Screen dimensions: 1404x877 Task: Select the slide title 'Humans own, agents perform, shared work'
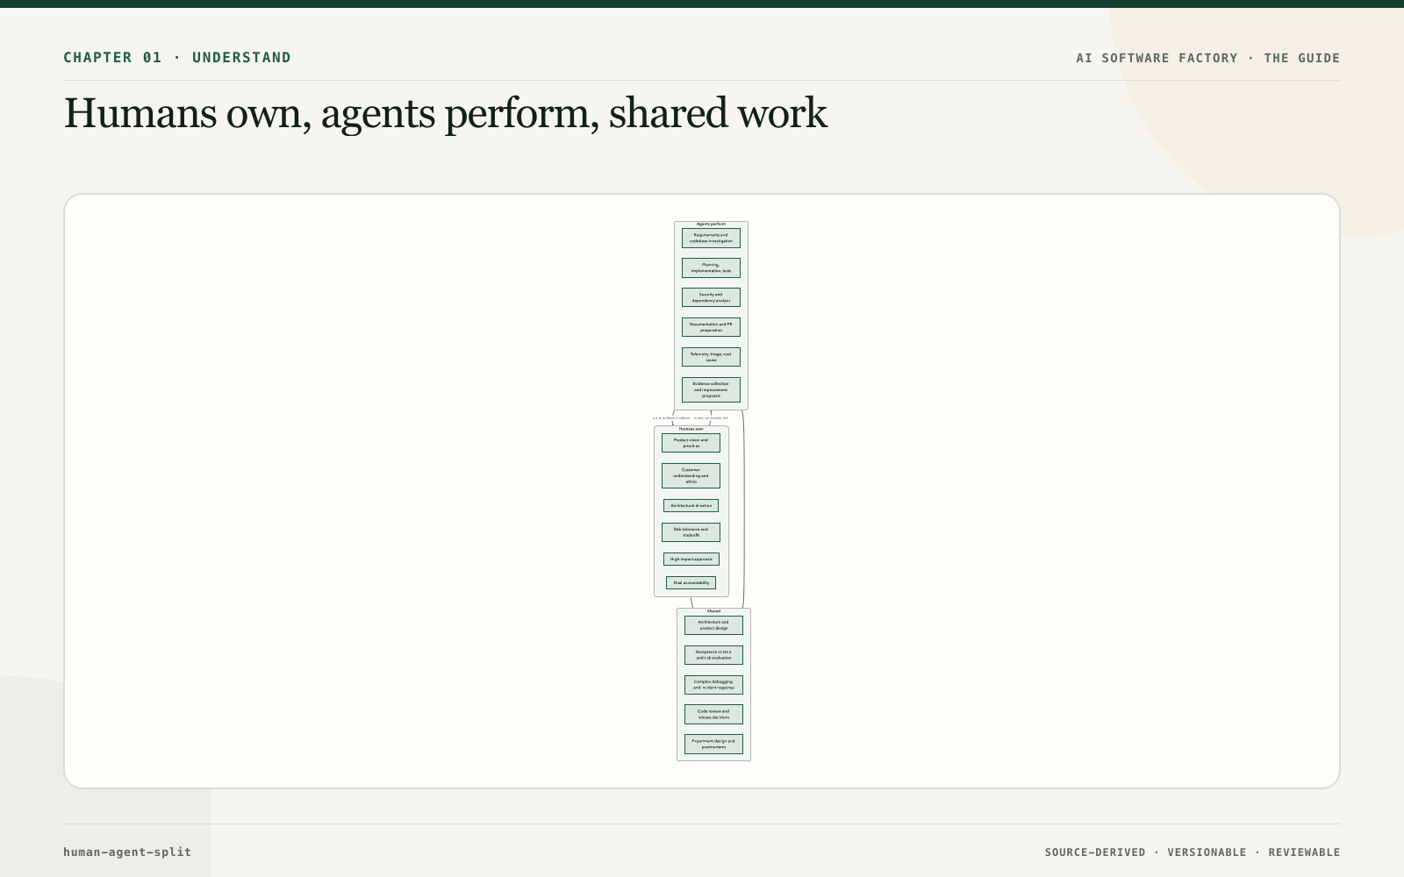click(x=445, y=113)
